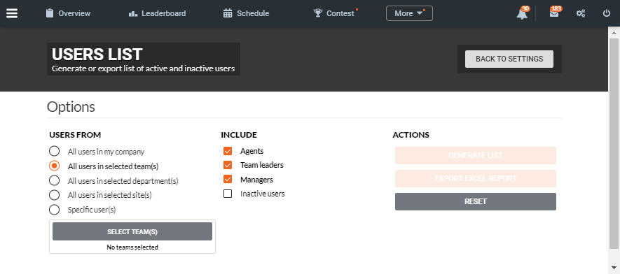The width and height of the screenshot is (620, 274).
Task: Open the Schedule tab
Action: click(247, 13)
